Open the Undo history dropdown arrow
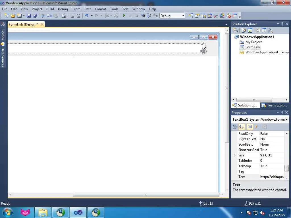Viewport: 291px width, 218px height. click(92, 16)
